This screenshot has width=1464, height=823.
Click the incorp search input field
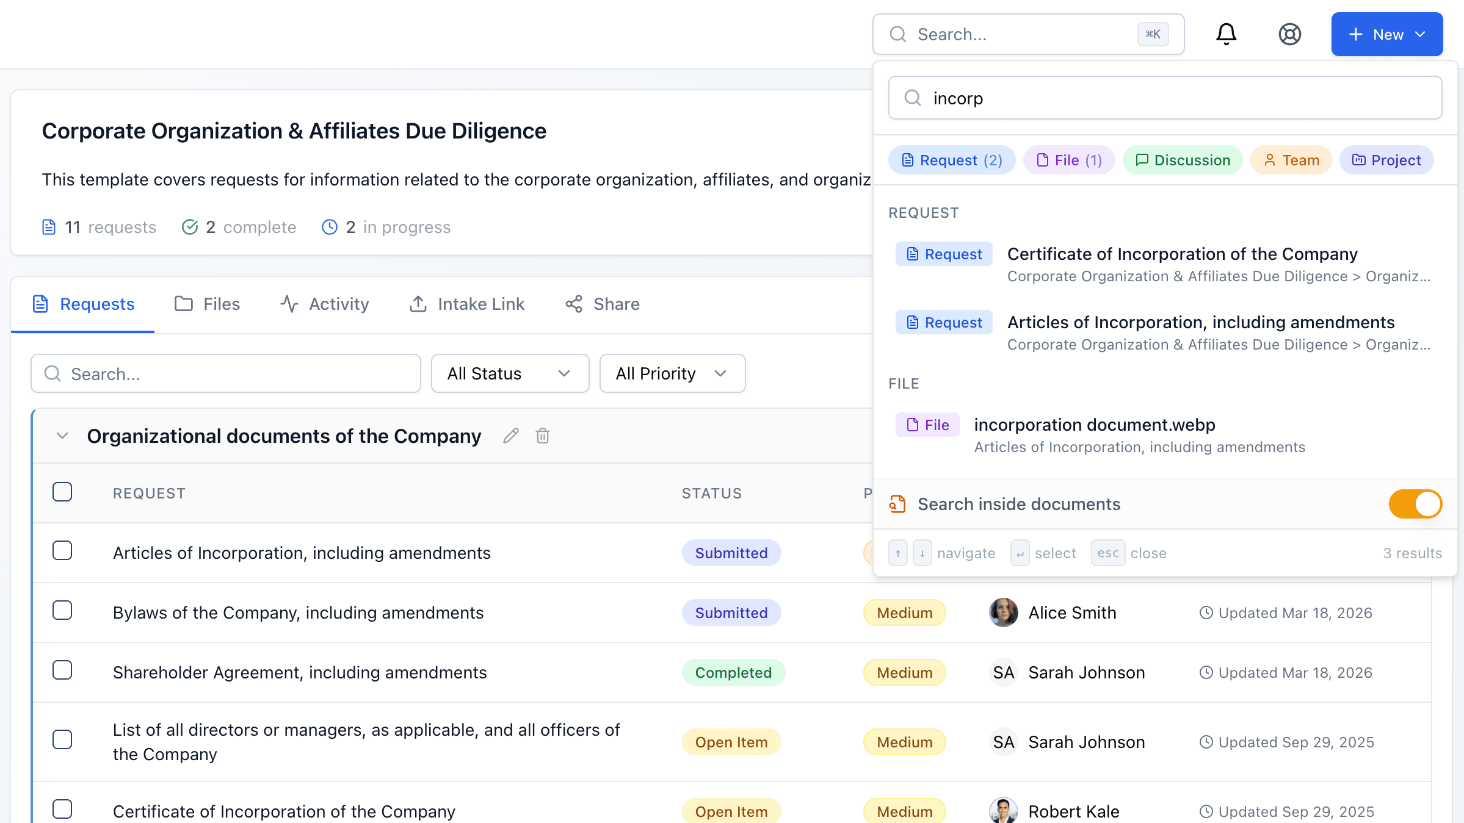pos(1160,98)
